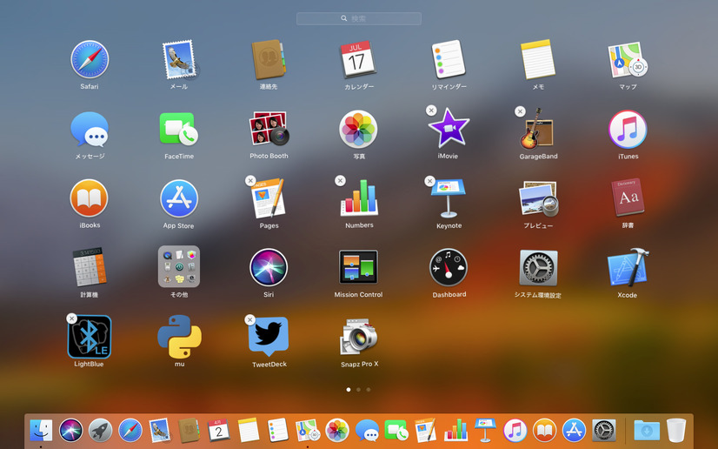Open the Mission Control app
The image size is (718, 449).
358,267
